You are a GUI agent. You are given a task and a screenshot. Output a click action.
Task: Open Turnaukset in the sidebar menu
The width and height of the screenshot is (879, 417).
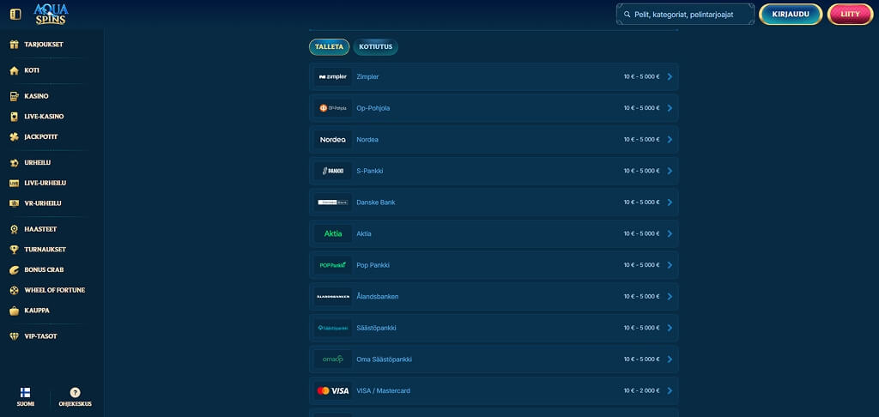45,250
